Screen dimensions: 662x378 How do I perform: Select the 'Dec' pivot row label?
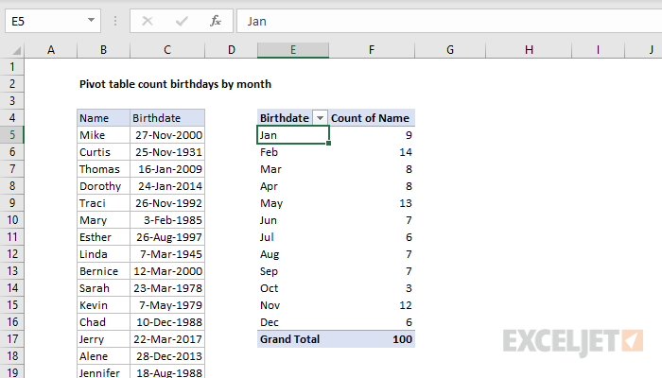coord(293,322)
